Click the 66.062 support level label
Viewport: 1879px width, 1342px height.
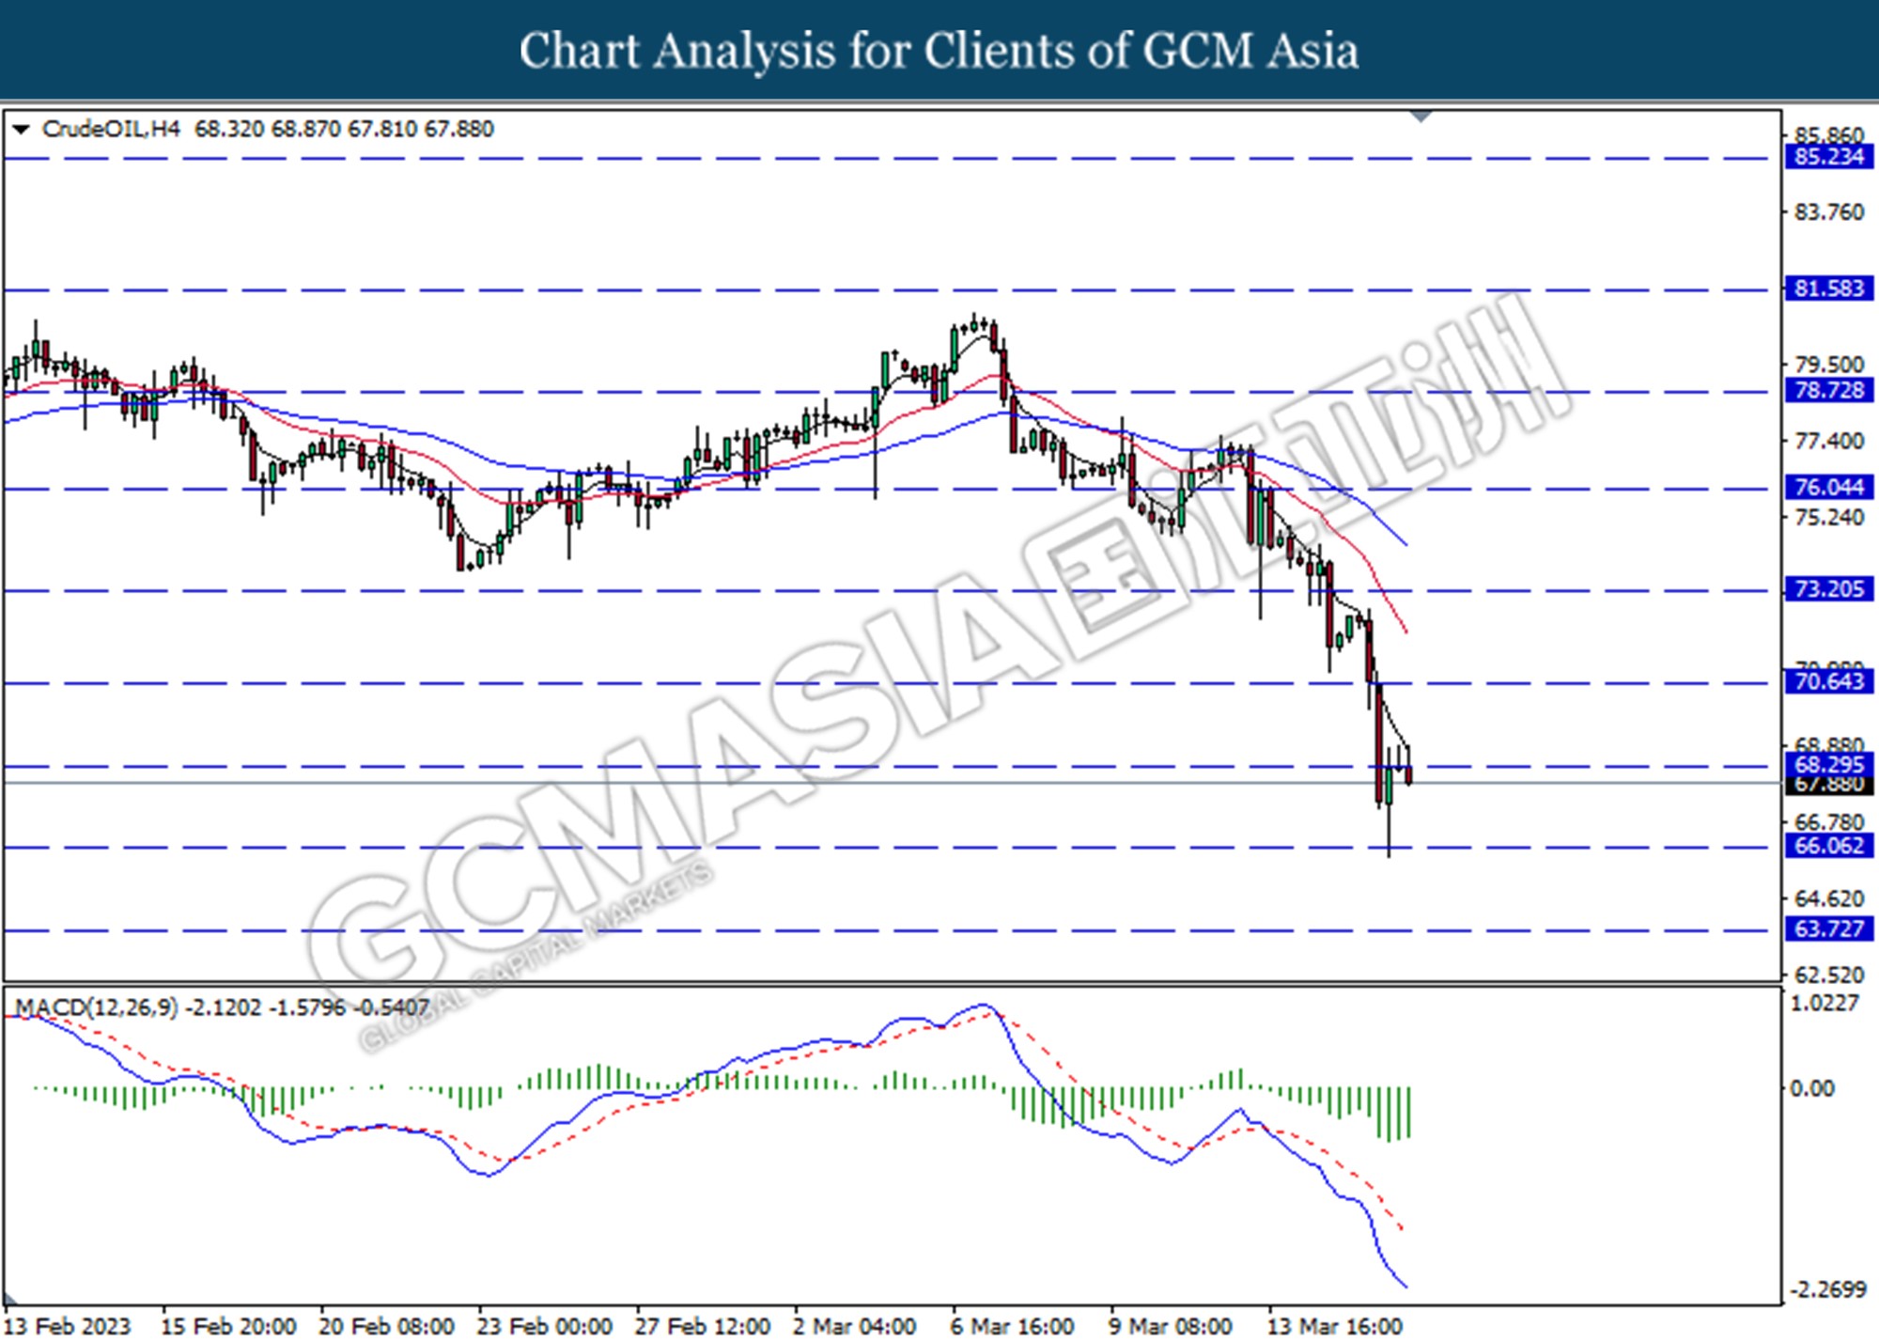(1827, 846)
